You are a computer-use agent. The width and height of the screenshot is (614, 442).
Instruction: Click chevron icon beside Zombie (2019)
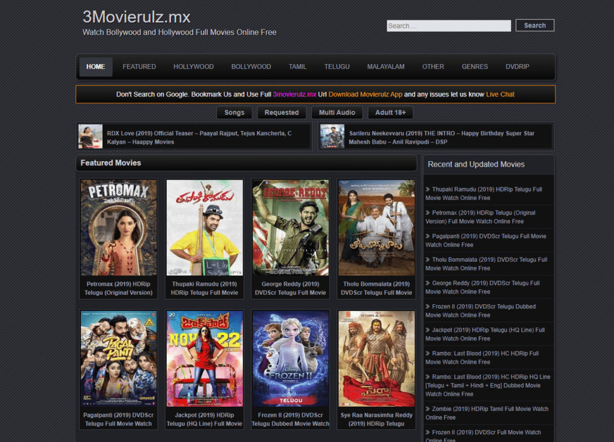(x=428, y=409)
